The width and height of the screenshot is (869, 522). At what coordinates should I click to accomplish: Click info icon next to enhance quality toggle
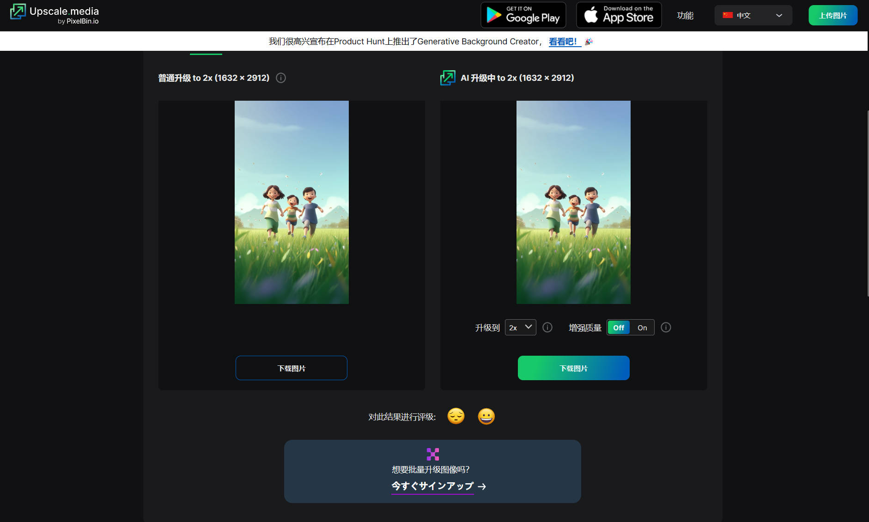[x=666, y=328]
